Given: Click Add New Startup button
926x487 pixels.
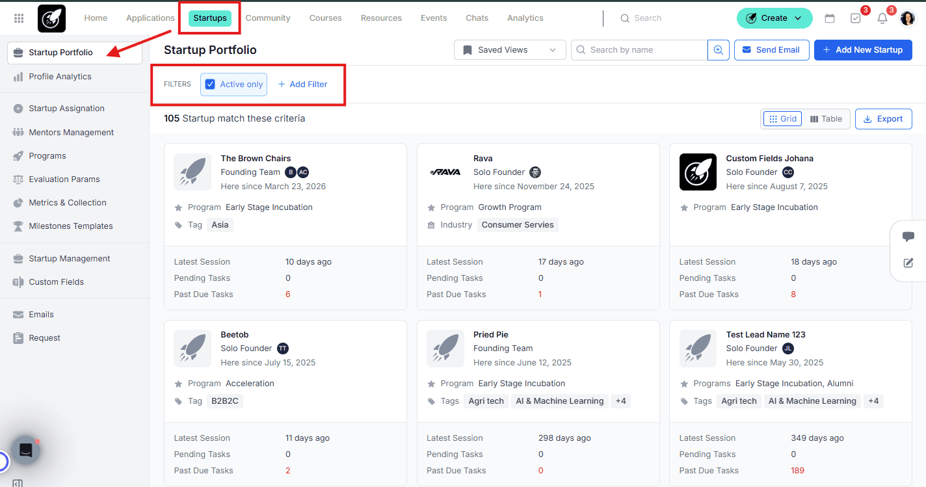Looking at the screenshot, I should coord(863,50).
